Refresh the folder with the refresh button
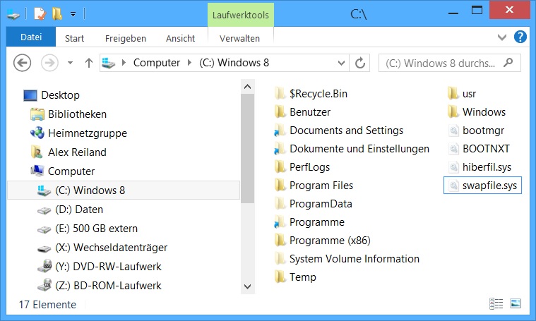 [359, 63]
